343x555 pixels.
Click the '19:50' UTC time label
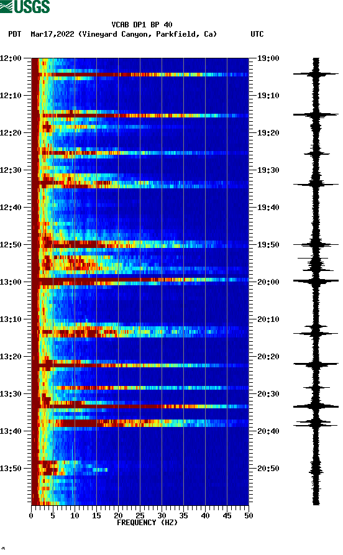click(x=268, y=245)
